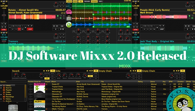Viewport: 195px width, 111px height.
Task: Toggle the Reverb effect ON button
Action: coord(52,71)
